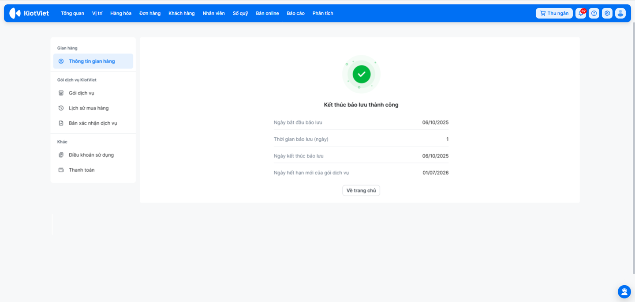Open the Đơn hàng menu

(150, 13)
